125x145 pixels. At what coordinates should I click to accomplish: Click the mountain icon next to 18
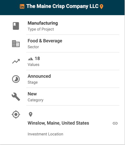click(x=30, y=59)
